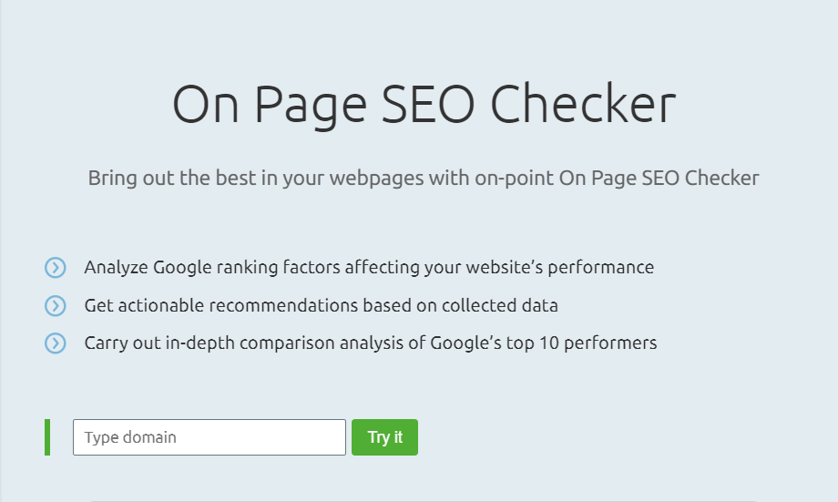Click the chevron icon beside Analyze Google ranking
This screenshot has height=502, width=838.
pos(55,267)
